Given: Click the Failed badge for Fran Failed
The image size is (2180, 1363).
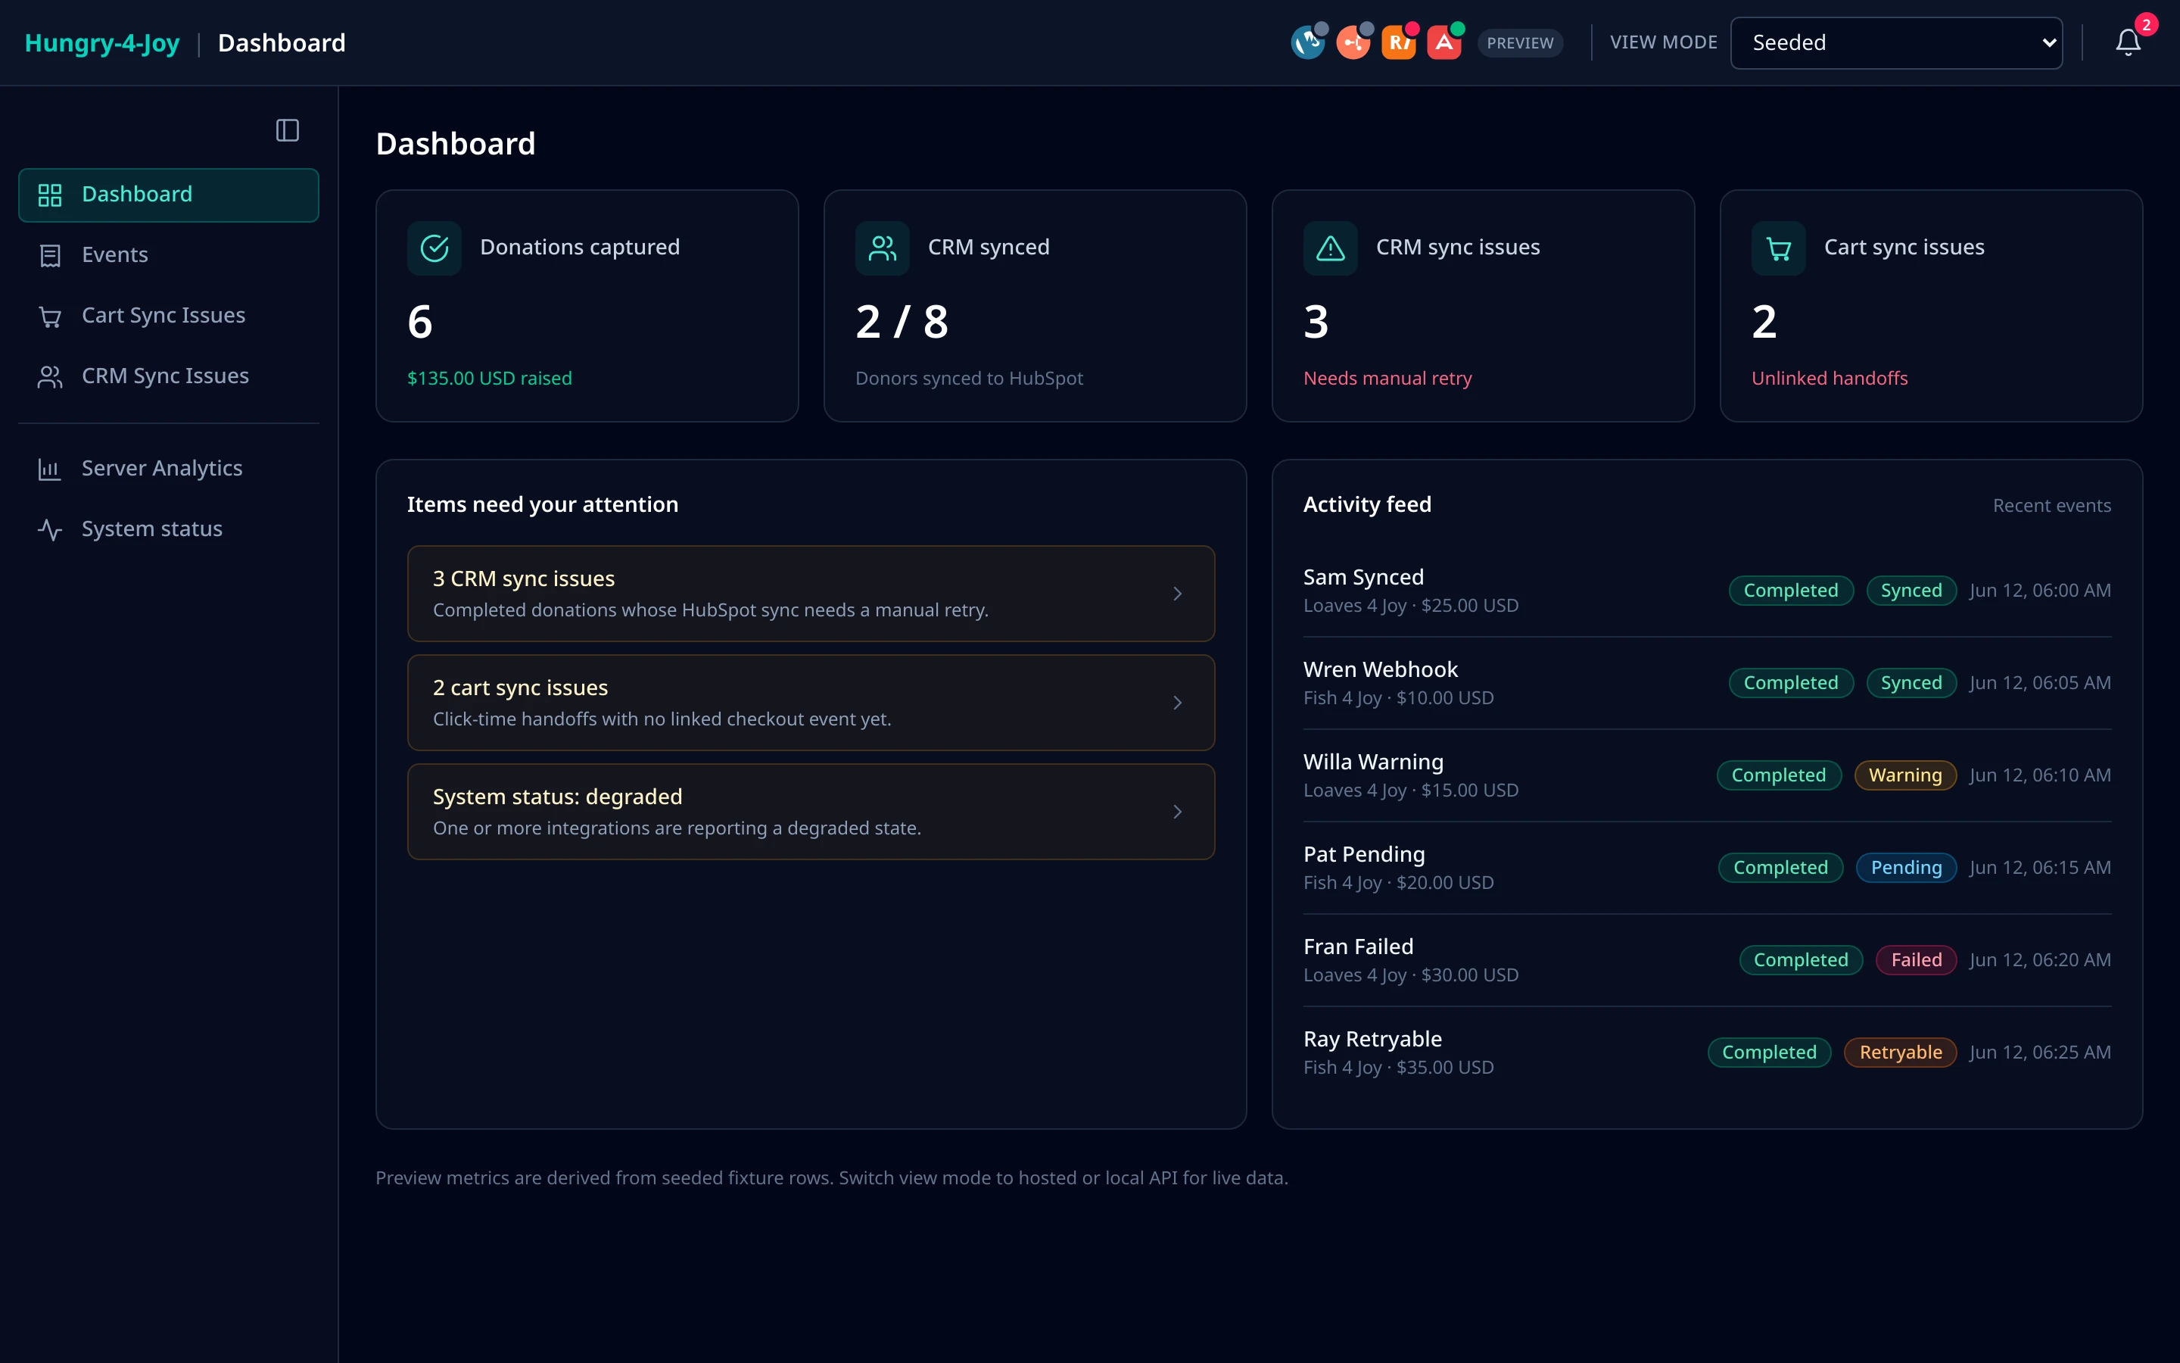Looking at the screenshot, I should click(x=1916, y=960).
